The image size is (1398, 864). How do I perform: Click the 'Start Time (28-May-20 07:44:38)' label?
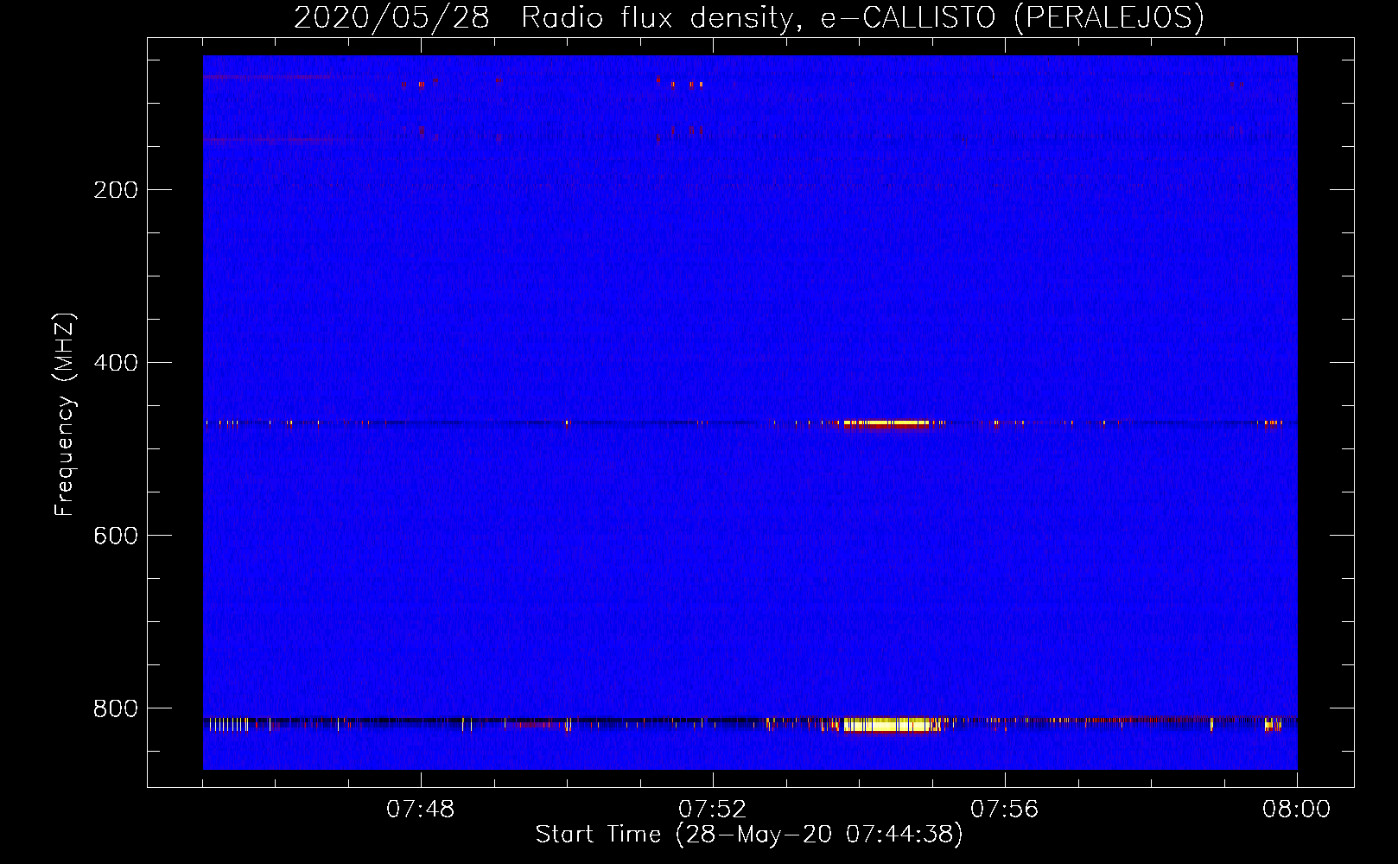tap(748, 835)
